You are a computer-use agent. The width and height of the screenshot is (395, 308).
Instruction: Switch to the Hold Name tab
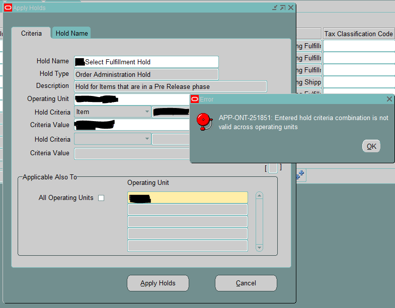point(71,33)
